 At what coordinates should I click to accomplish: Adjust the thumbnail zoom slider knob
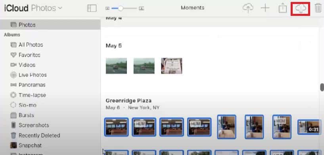coord(121,8)
